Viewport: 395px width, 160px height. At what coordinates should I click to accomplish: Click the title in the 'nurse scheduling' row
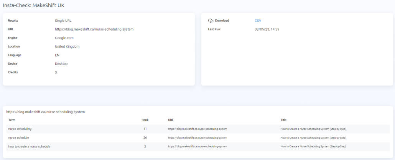pyautogui.click(x=313, y=129)
